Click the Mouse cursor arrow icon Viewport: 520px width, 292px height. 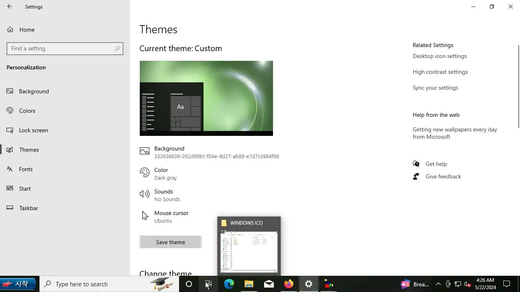[x=145, y=216]
